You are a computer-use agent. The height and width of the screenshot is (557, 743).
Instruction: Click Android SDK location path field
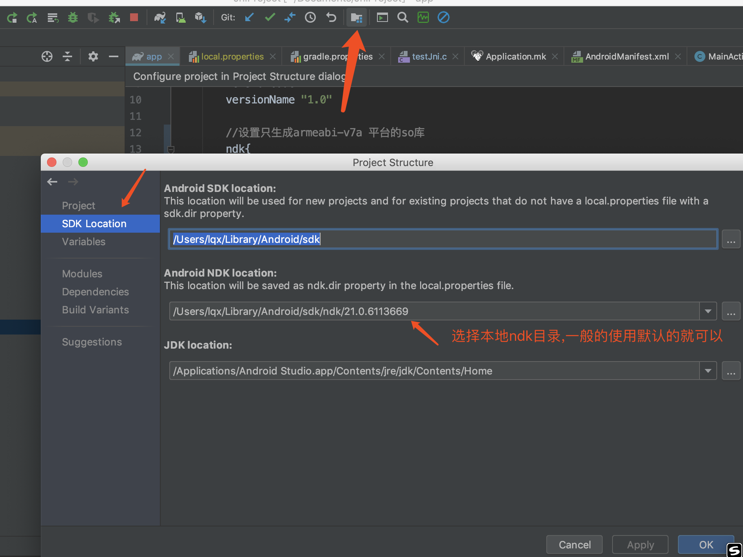tap(443, 239)
